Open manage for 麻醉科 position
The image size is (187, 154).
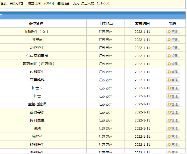point(173,136)
